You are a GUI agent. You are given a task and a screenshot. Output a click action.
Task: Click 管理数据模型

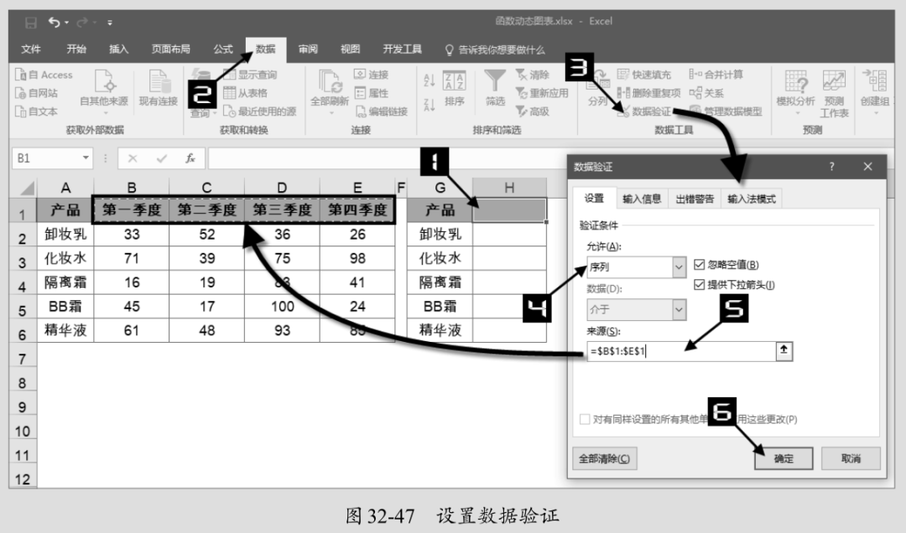click(x=726, y=111)
